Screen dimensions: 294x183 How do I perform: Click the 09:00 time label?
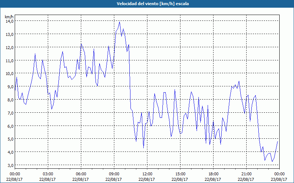[x=114, y=174]
